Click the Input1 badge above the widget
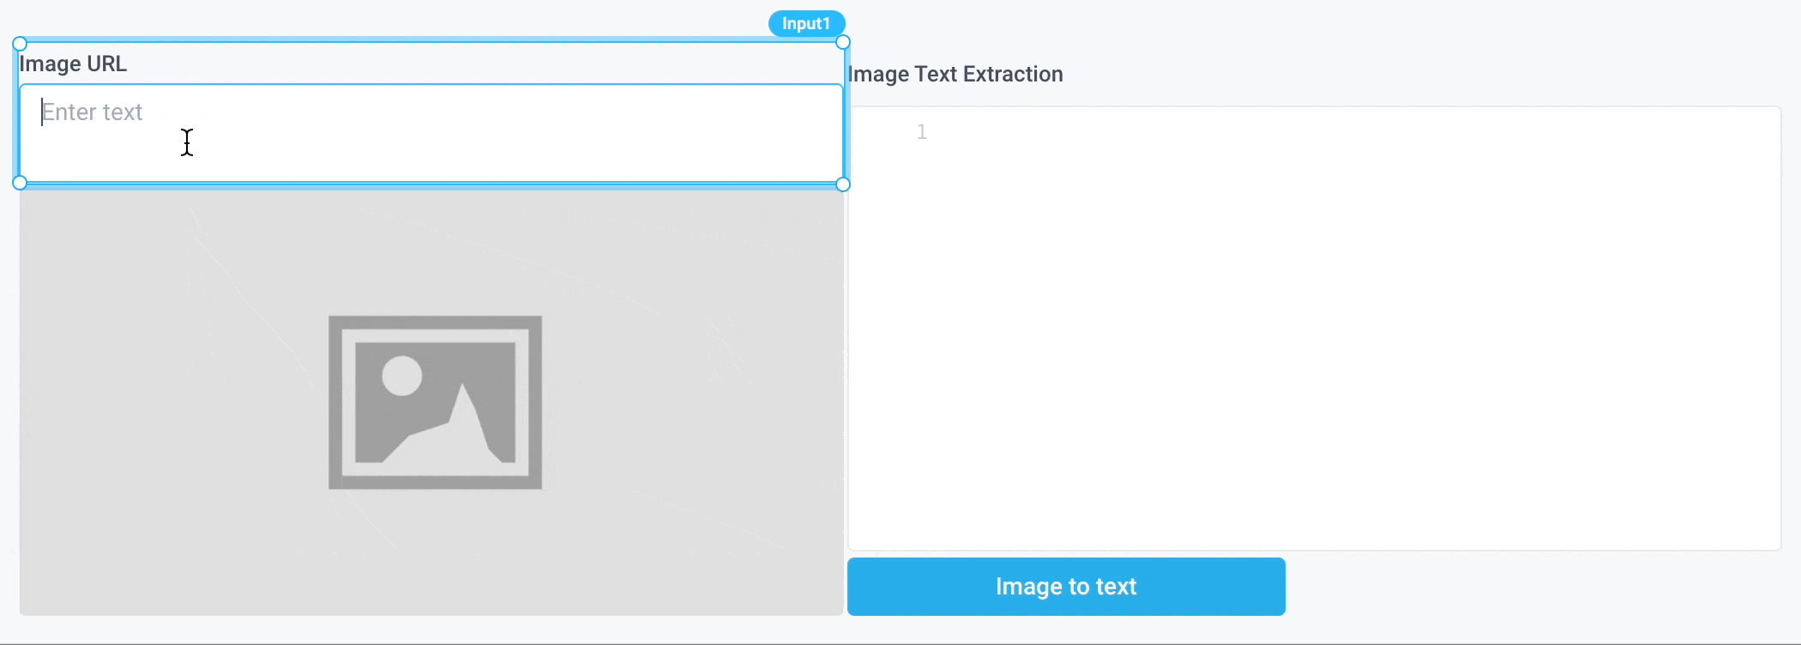This screenshot has width=1801, height=645. tap(805, 23)
